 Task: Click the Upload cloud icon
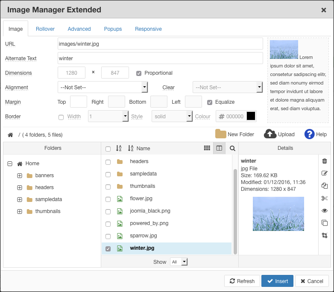(270, 134)
